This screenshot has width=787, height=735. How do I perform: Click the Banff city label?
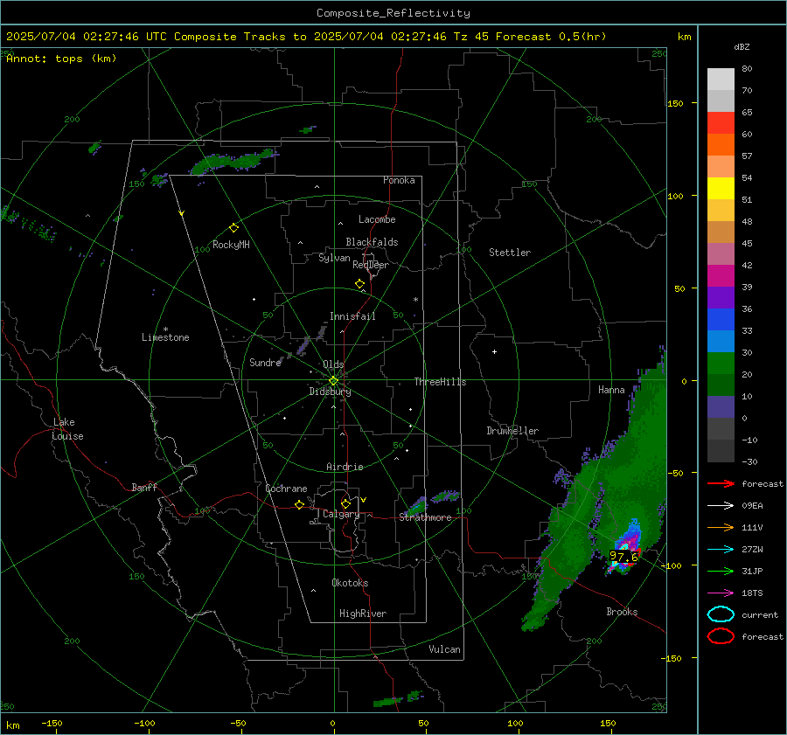pos(144,487)
